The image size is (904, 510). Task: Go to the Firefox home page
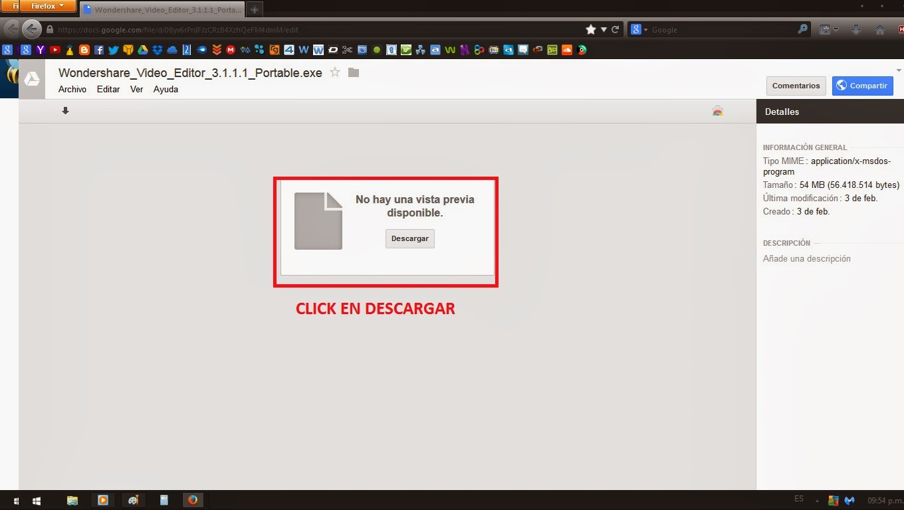880,29
